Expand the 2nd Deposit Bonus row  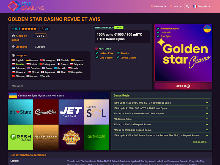(161, 130)
